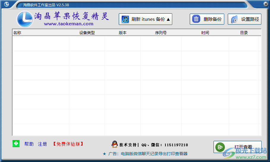Click the 技术支持 support text
The height and width of the screenshot is (162, 270).
click(x=128, y=145)
